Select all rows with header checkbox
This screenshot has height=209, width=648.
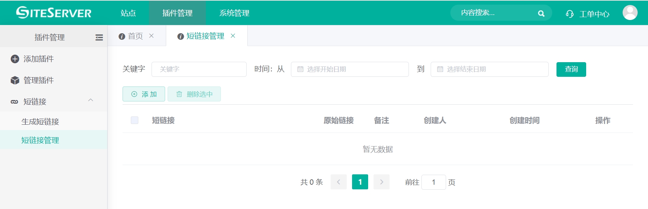pos(134,120)
